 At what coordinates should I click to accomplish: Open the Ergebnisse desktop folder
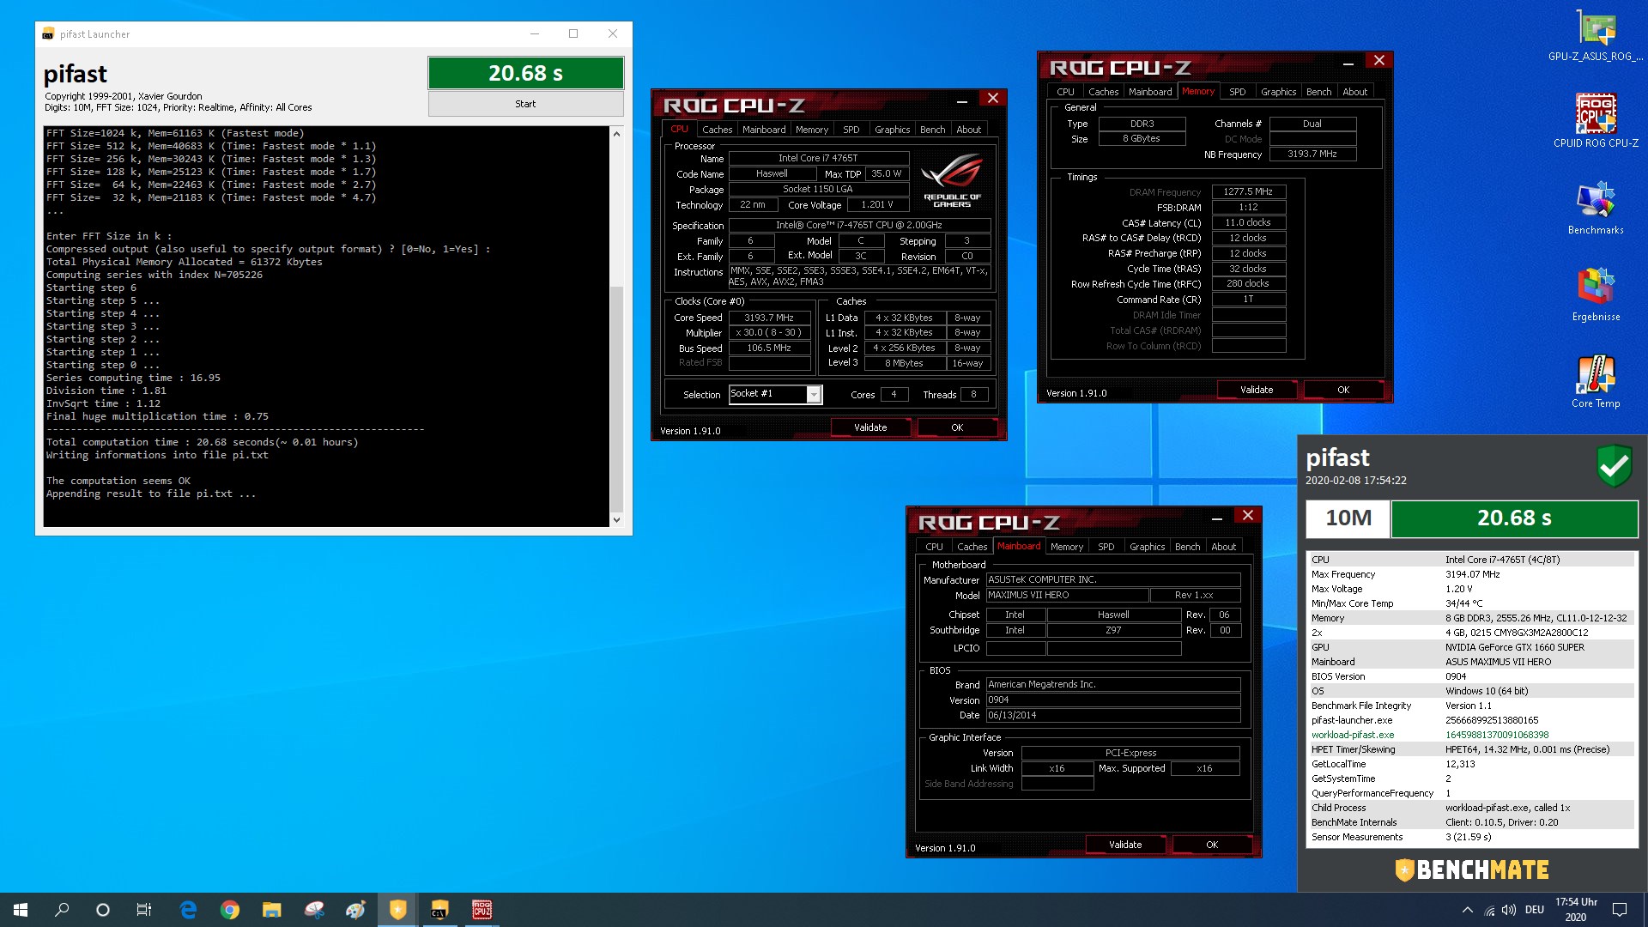point(1596,294)
